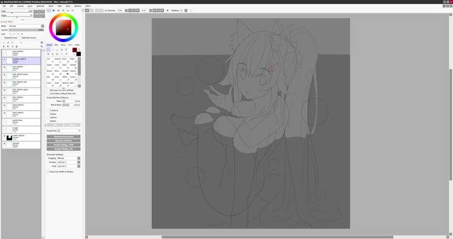Click the Redo button in the toolbar
The image size is (453, 239).
[92, 10]
